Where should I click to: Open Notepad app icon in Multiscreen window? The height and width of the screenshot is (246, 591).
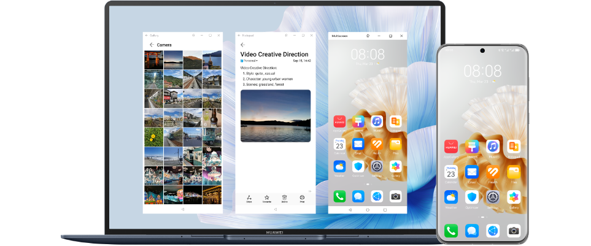(395, 121)
